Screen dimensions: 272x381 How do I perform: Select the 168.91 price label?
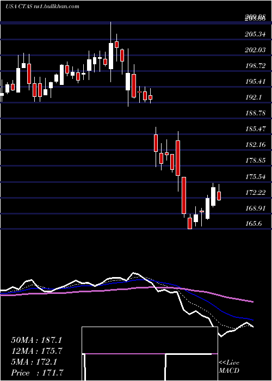[255, 208]
